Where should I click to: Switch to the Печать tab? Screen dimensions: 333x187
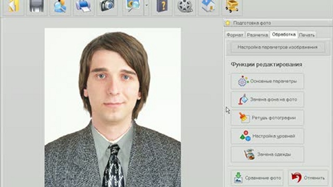click(x=306, y=35)
